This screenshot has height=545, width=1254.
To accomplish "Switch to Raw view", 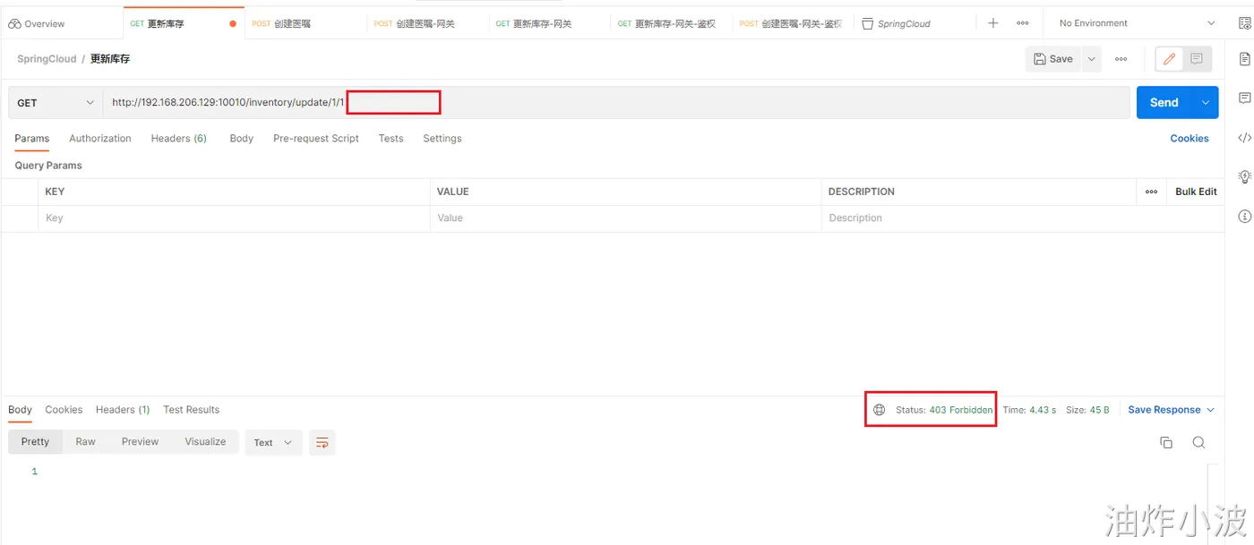I will click(85, 442).
